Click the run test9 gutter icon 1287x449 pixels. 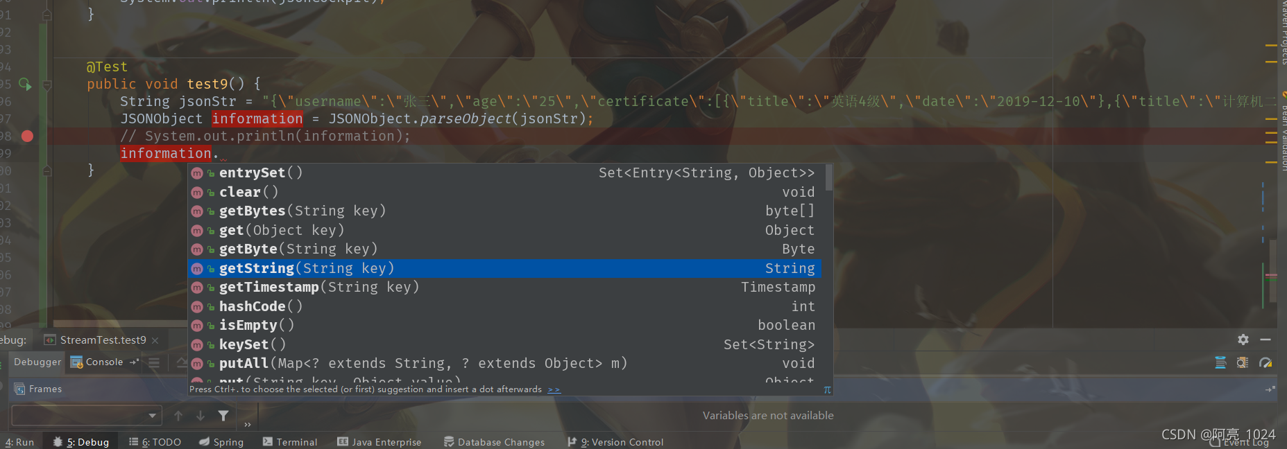[x=25, y=84]
